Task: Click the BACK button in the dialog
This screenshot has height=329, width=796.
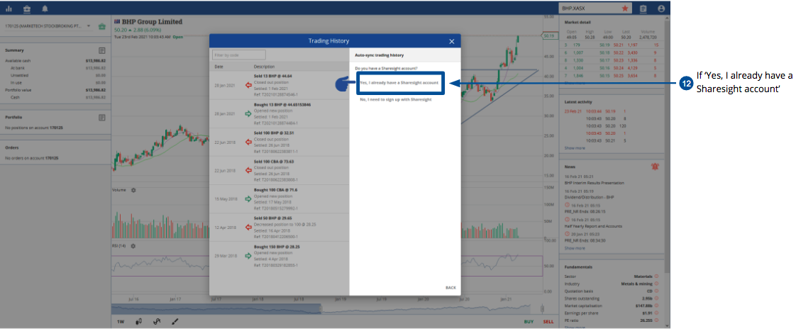Action: tap(450, 288)
